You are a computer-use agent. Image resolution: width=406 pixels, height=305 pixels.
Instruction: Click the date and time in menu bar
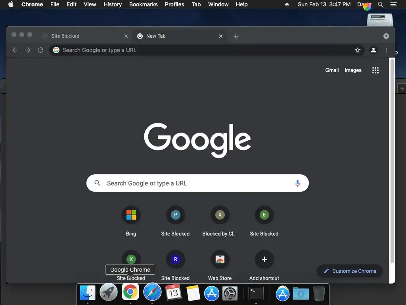pyautogui.click(x=324, y=4)
